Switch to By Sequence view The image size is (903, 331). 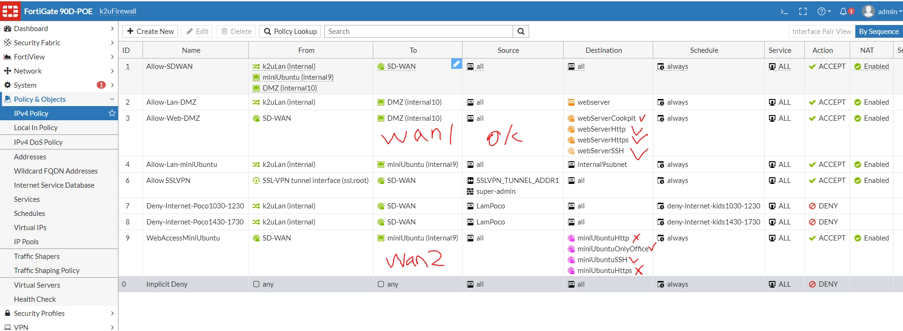879,31
